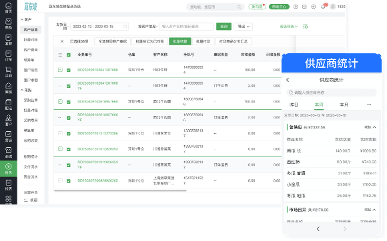Click the supplier name search field in 供应商统计
The height and width of the screenshot is (241, 387).
point(332,93)
